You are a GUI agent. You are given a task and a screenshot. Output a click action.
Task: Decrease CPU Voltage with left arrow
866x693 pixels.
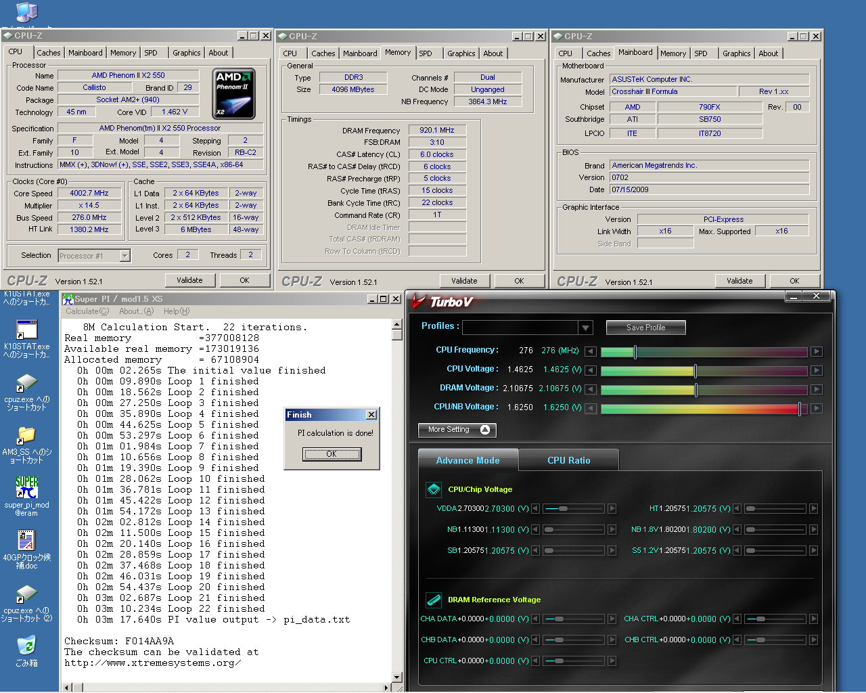(591, 370)
